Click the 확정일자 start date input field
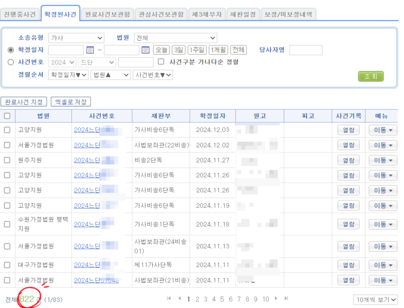The image size is (404, 308). pos(66,50)
